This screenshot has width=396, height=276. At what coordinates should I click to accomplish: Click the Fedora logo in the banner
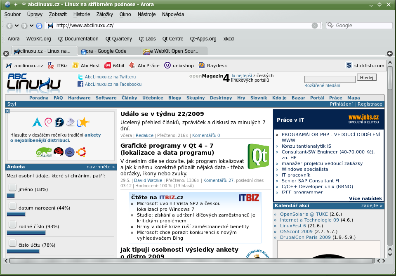pos(59,122)
